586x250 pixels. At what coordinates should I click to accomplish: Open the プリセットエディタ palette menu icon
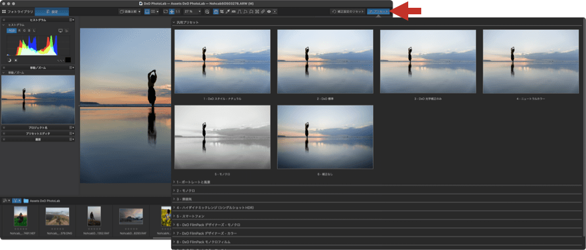tap(72, 133)
